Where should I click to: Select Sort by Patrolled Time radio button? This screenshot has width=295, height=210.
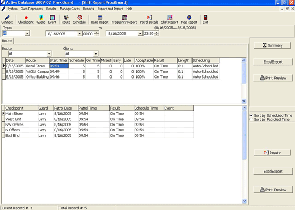point(251,119)
